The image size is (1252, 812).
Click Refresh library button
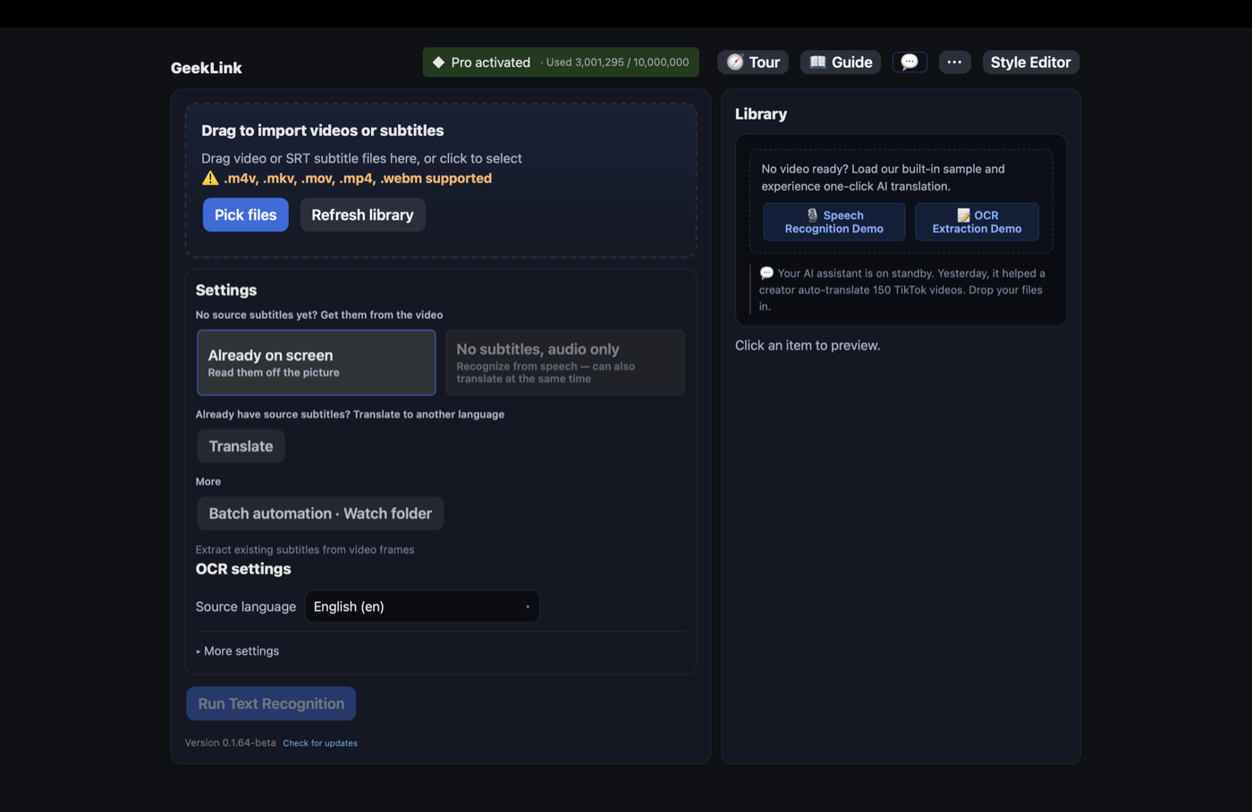(x=362, y=214)
